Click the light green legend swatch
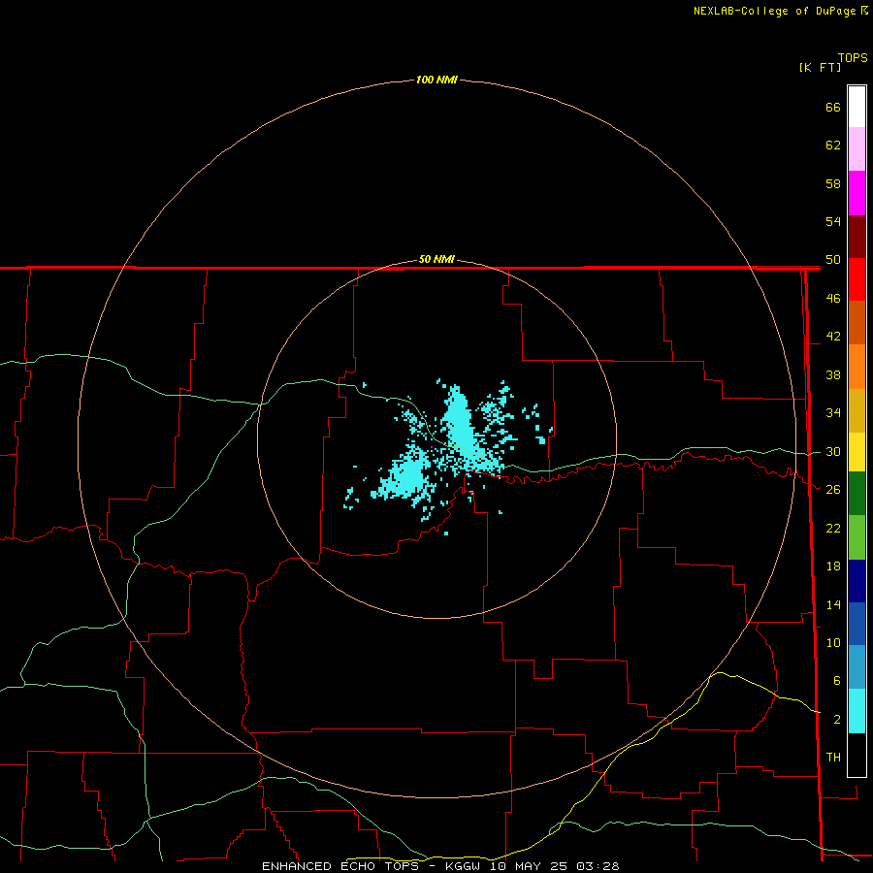 click(857, 537)
